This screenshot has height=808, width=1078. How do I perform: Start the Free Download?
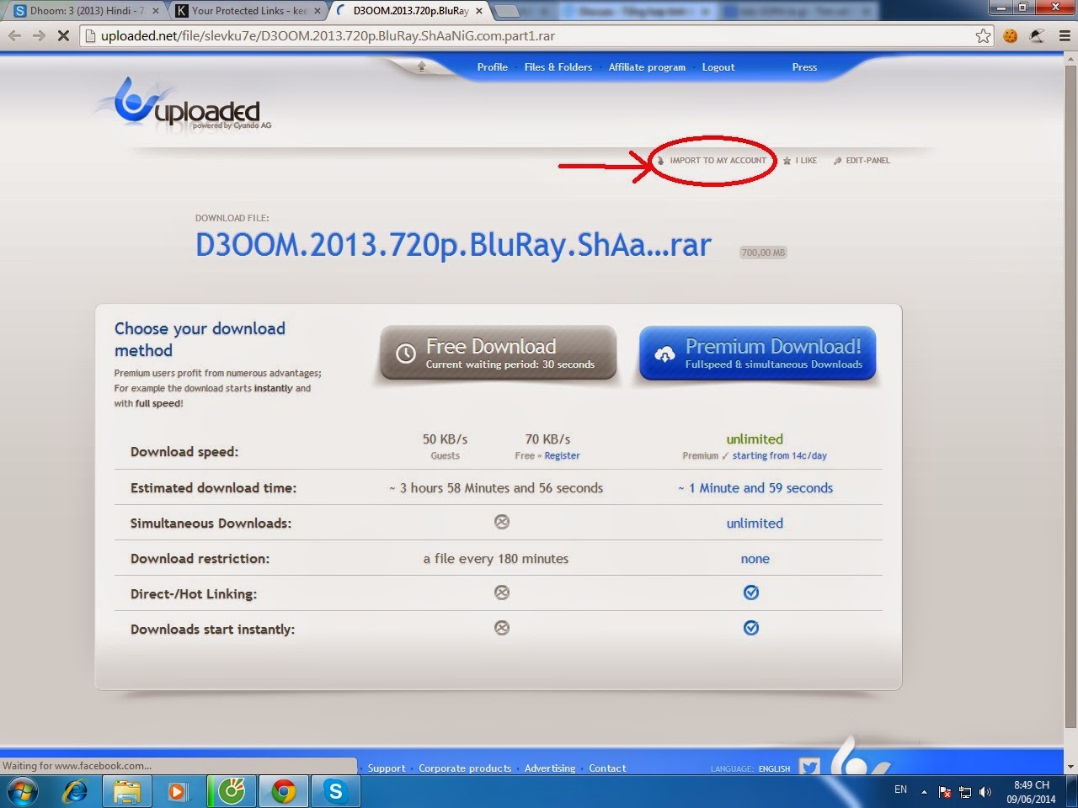(499, 353)
